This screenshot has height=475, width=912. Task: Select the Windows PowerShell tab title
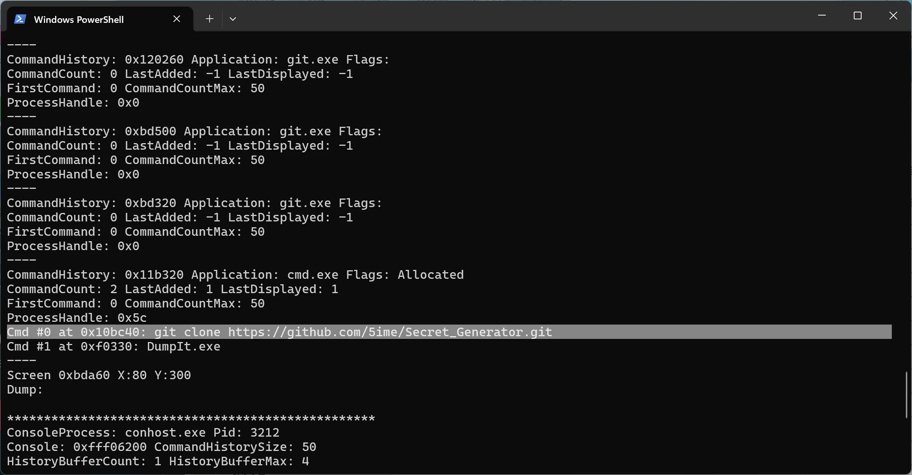[x=79, y=19]
